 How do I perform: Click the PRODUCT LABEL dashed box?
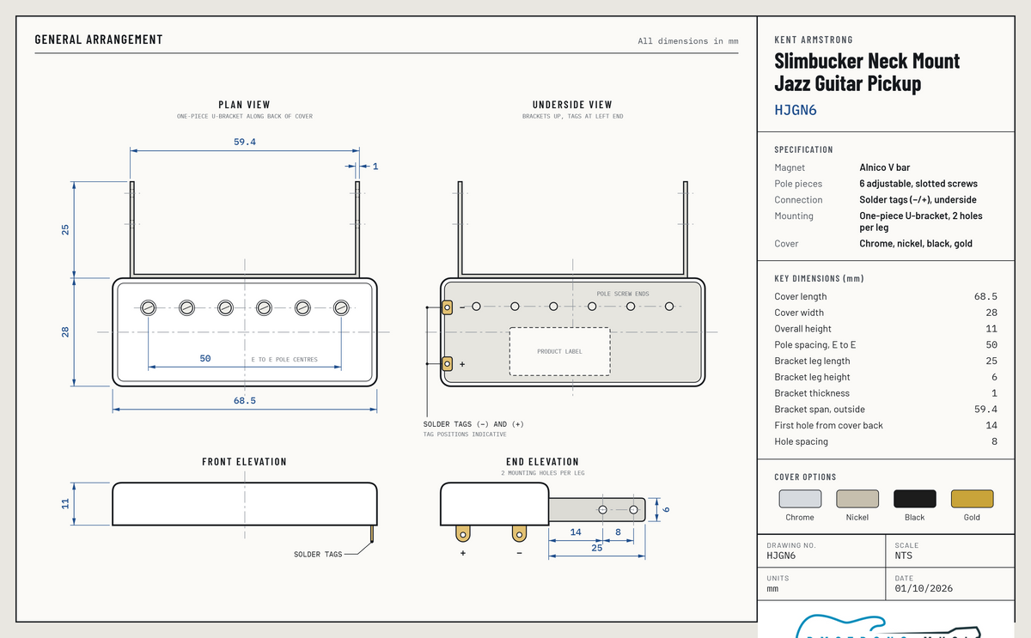tap(559, 351)
